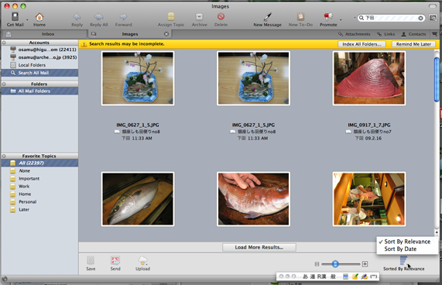Screen dimensions: 442x285
Task: Click Index All Folders button
Action: click(361, 44)
